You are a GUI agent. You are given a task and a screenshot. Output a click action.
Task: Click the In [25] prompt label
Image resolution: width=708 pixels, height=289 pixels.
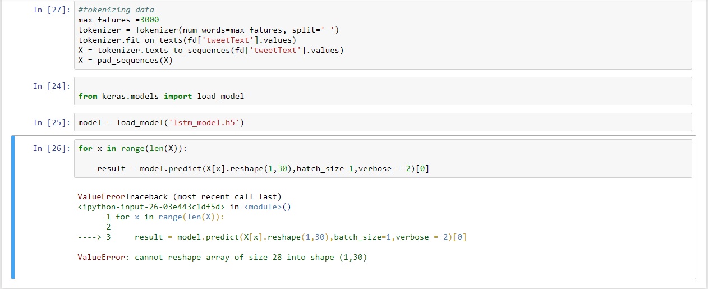(x=52, y=122)
